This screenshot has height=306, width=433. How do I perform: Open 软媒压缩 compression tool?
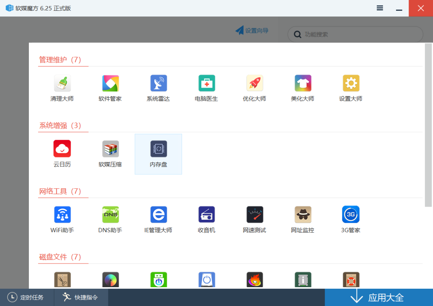point(110,154)
